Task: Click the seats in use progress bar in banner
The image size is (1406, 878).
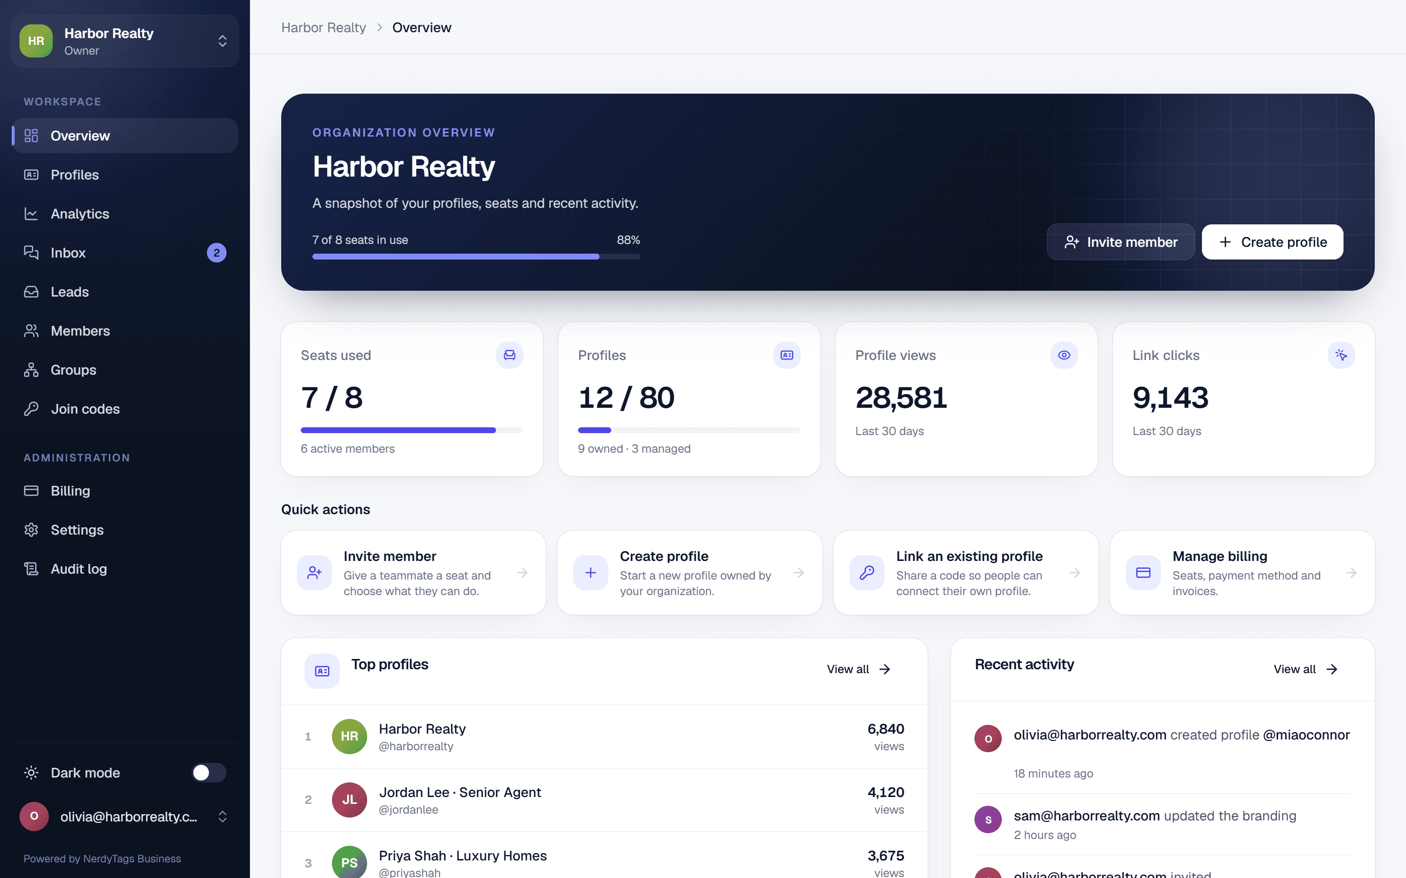Action: (476, 256)
